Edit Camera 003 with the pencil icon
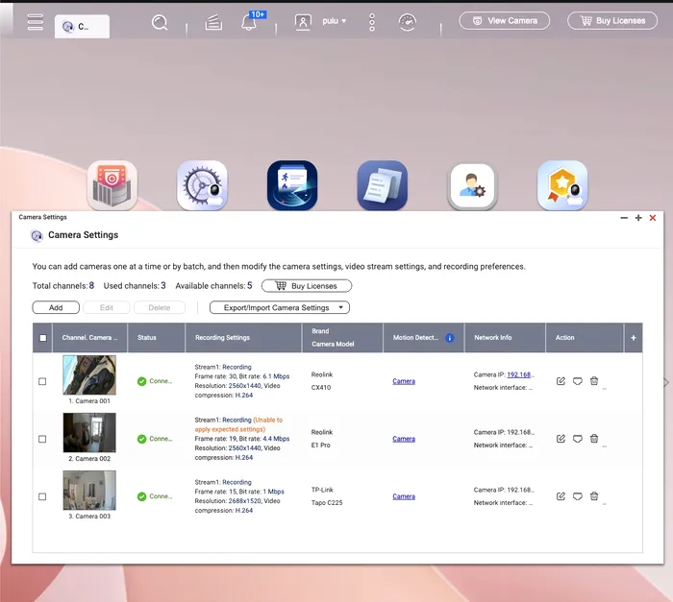This screenshot has height=602, width=673. [x=561, y=496]
